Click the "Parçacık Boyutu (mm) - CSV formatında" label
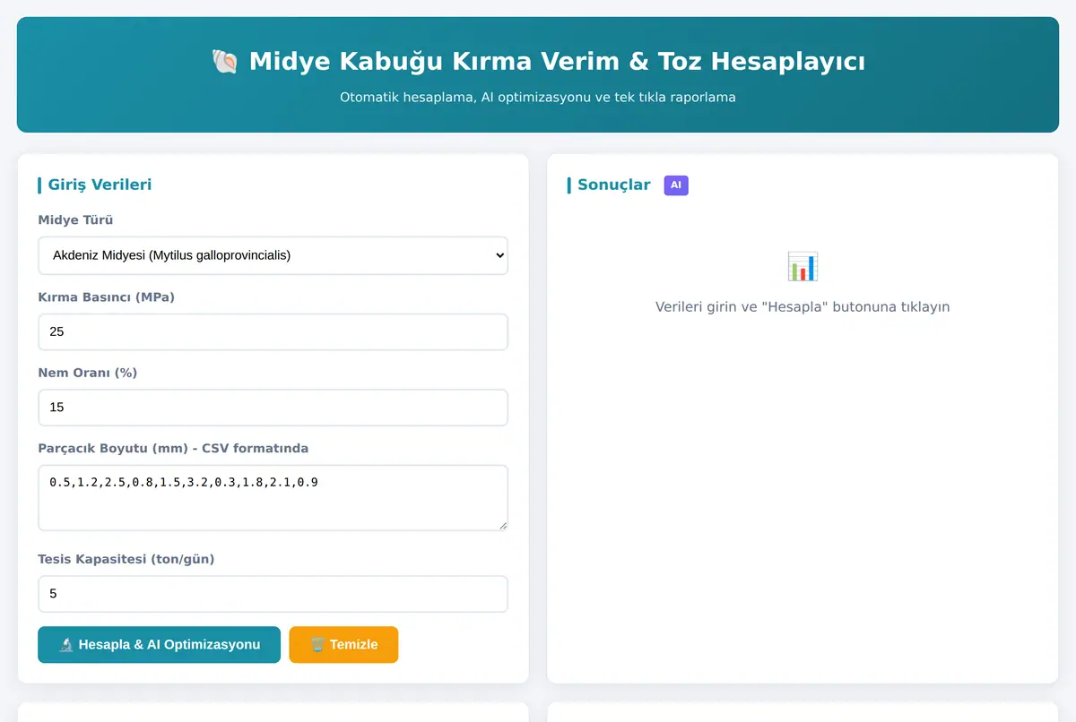The height and width of the screenshot is (722, 1076). click(173, 449)
